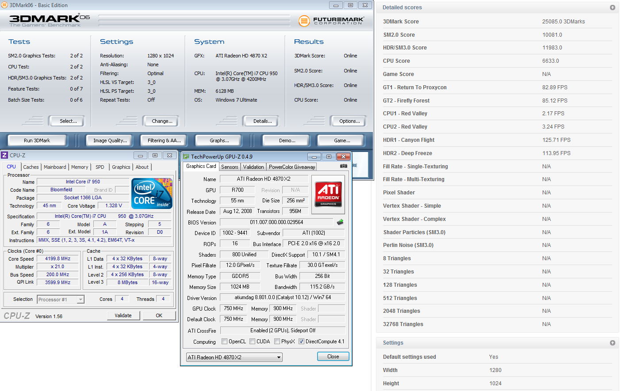Select the CPU tab in CPU-Z

[12, 167]
